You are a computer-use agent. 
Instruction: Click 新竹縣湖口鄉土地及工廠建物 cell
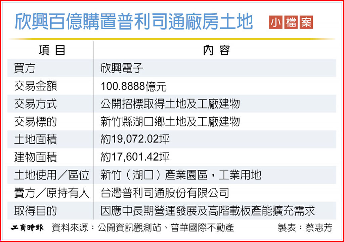(x=170, y=121)
